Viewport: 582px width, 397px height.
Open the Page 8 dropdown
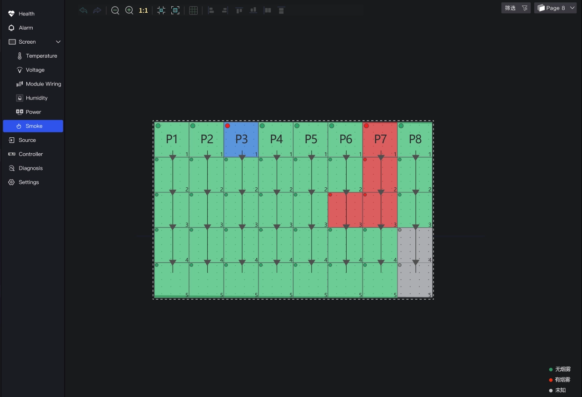tap(556, 8)
